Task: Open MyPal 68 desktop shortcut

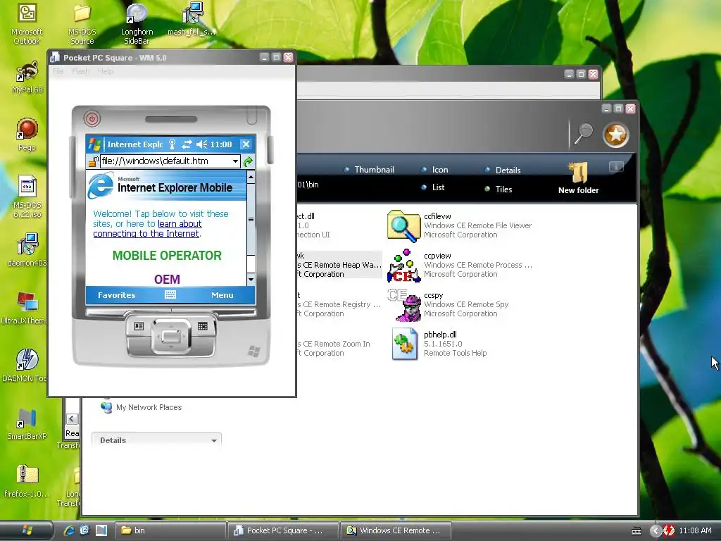Action: [x=27, y=77]
